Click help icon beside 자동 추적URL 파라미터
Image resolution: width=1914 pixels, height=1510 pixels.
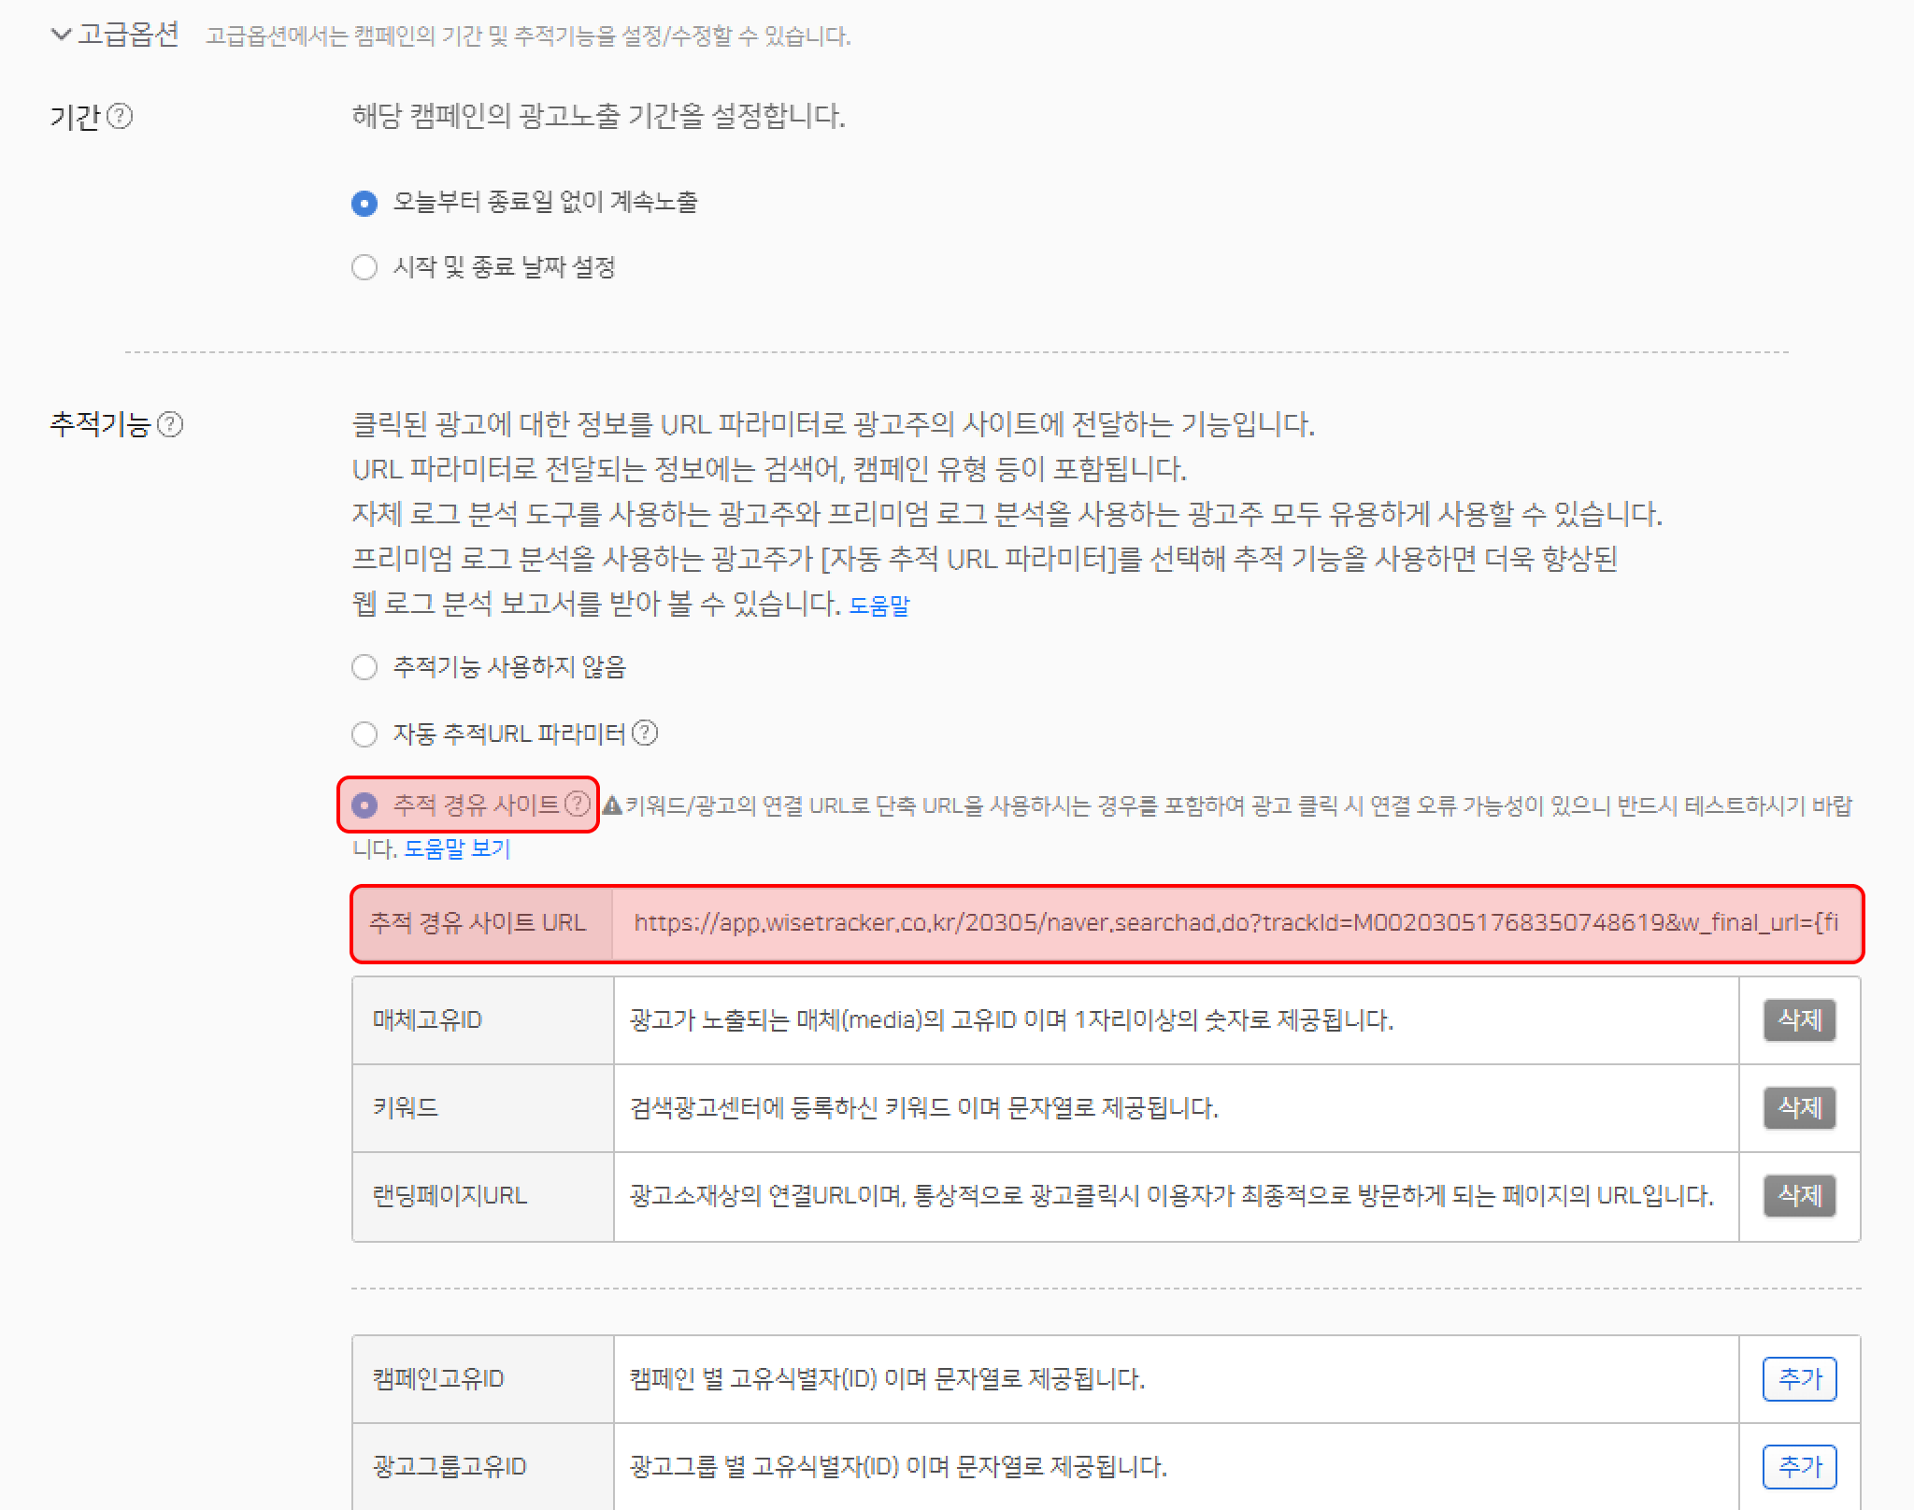[x=645, y=734]
